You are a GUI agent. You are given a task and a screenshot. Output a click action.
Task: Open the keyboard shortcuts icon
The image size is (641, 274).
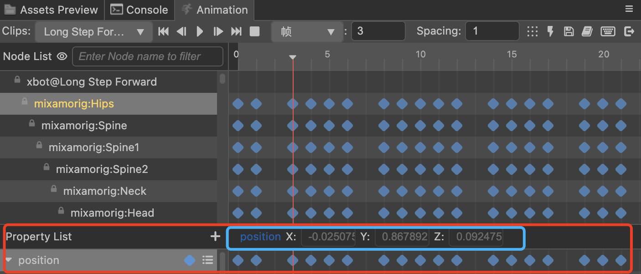608,31
